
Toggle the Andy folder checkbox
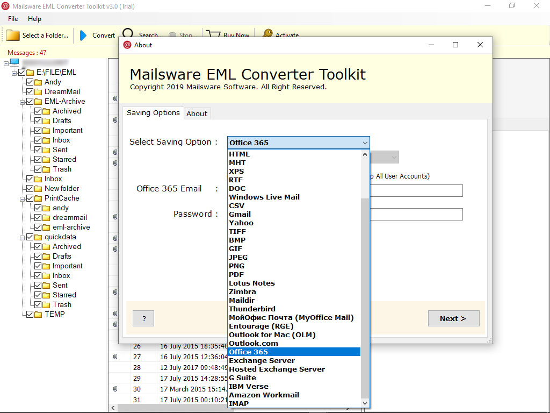click(30, 82)
